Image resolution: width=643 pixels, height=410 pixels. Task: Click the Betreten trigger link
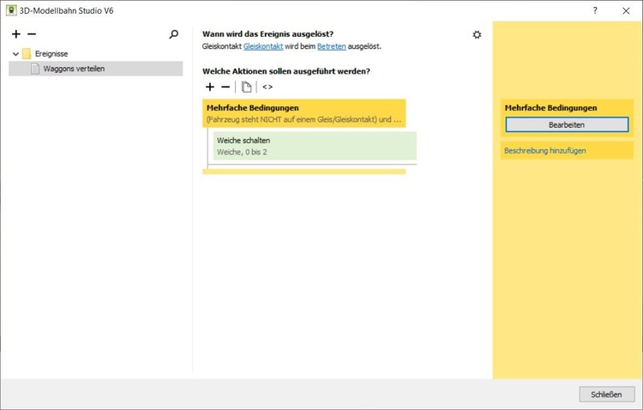point(332,46)
